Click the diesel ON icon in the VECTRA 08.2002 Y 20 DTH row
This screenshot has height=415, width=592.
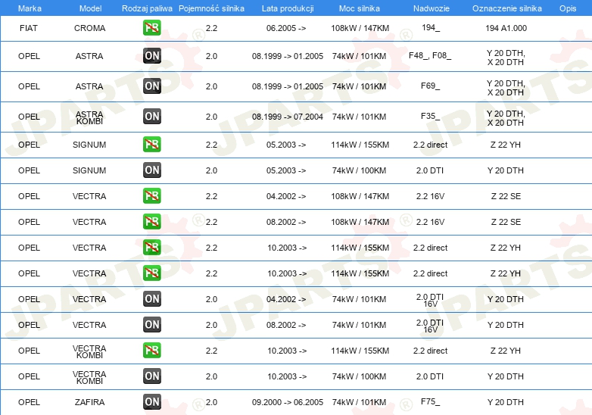[151, 325]
